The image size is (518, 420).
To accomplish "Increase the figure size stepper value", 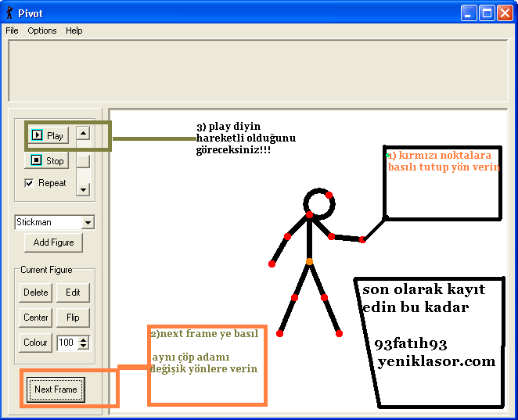I will [84, 339].
